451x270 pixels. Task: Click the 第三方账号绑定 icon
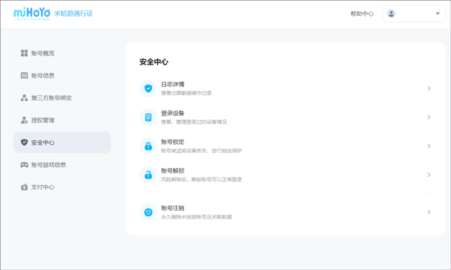24,97
